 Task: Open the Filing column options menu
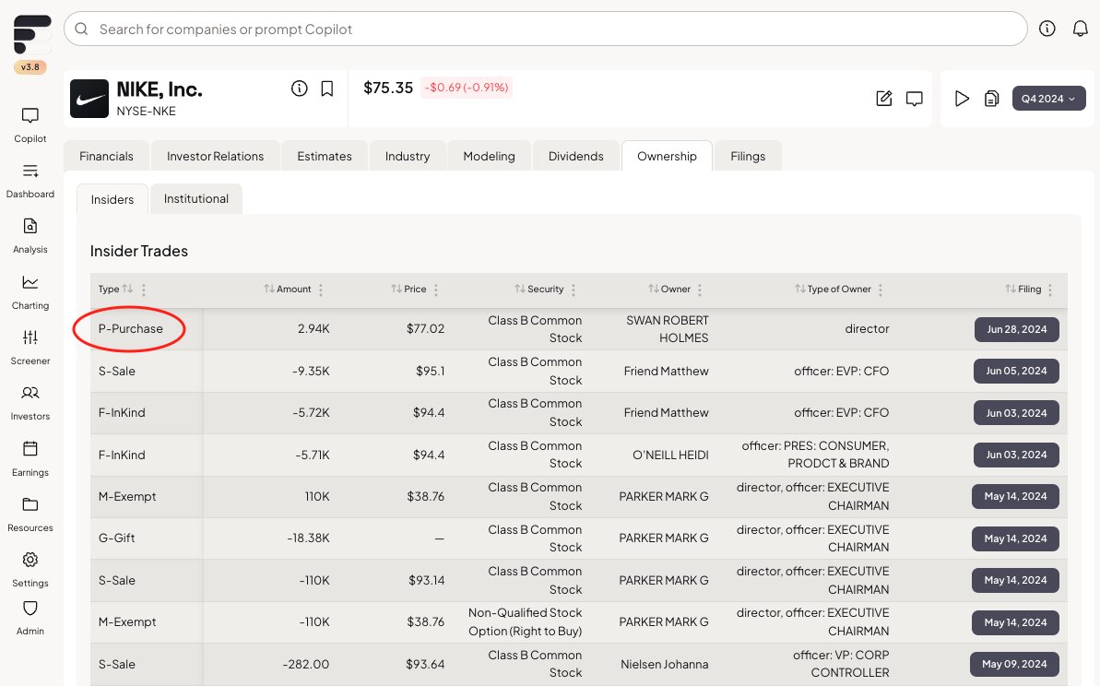click(1050, 290)
